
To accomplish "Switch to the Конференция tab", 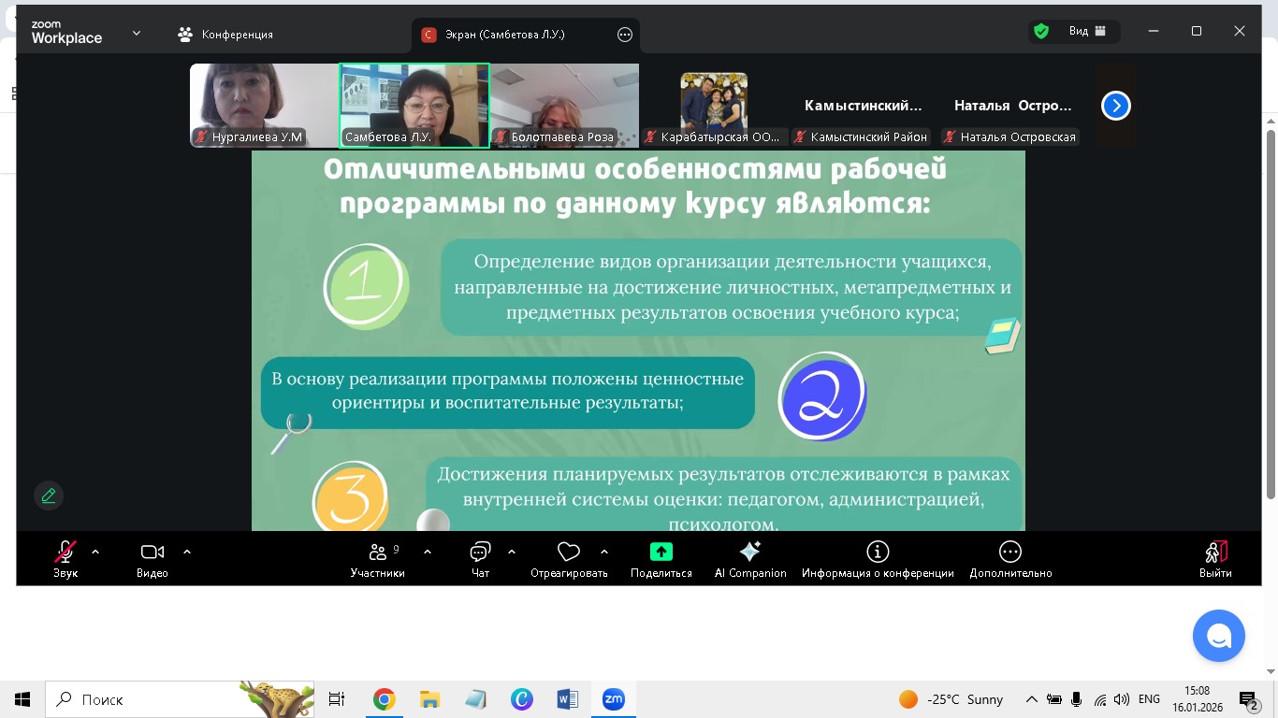I will click(x=225, y=35).
